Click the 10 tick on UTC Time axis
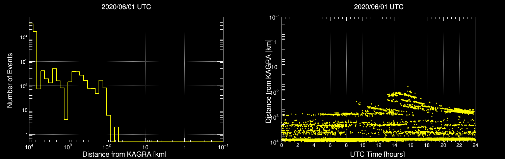 [x=363, y=146]
